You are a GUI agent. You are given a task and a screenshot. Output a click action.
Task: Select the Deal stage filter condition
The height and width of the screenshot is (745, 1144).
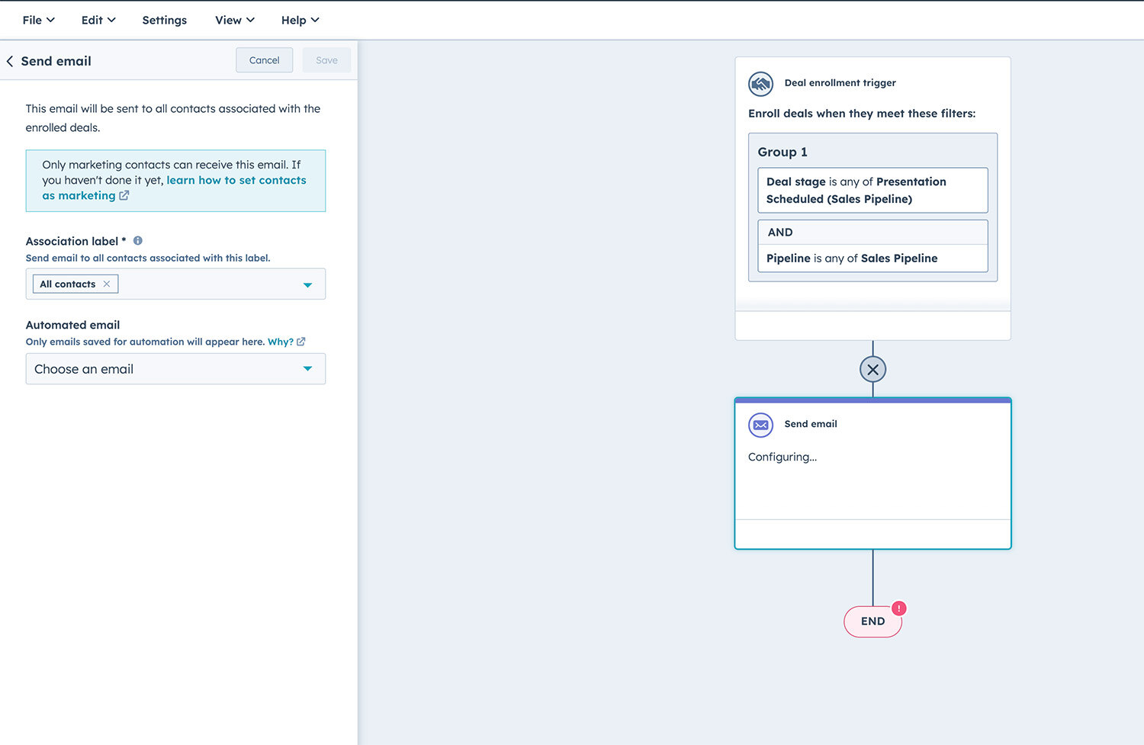(872, 191)
